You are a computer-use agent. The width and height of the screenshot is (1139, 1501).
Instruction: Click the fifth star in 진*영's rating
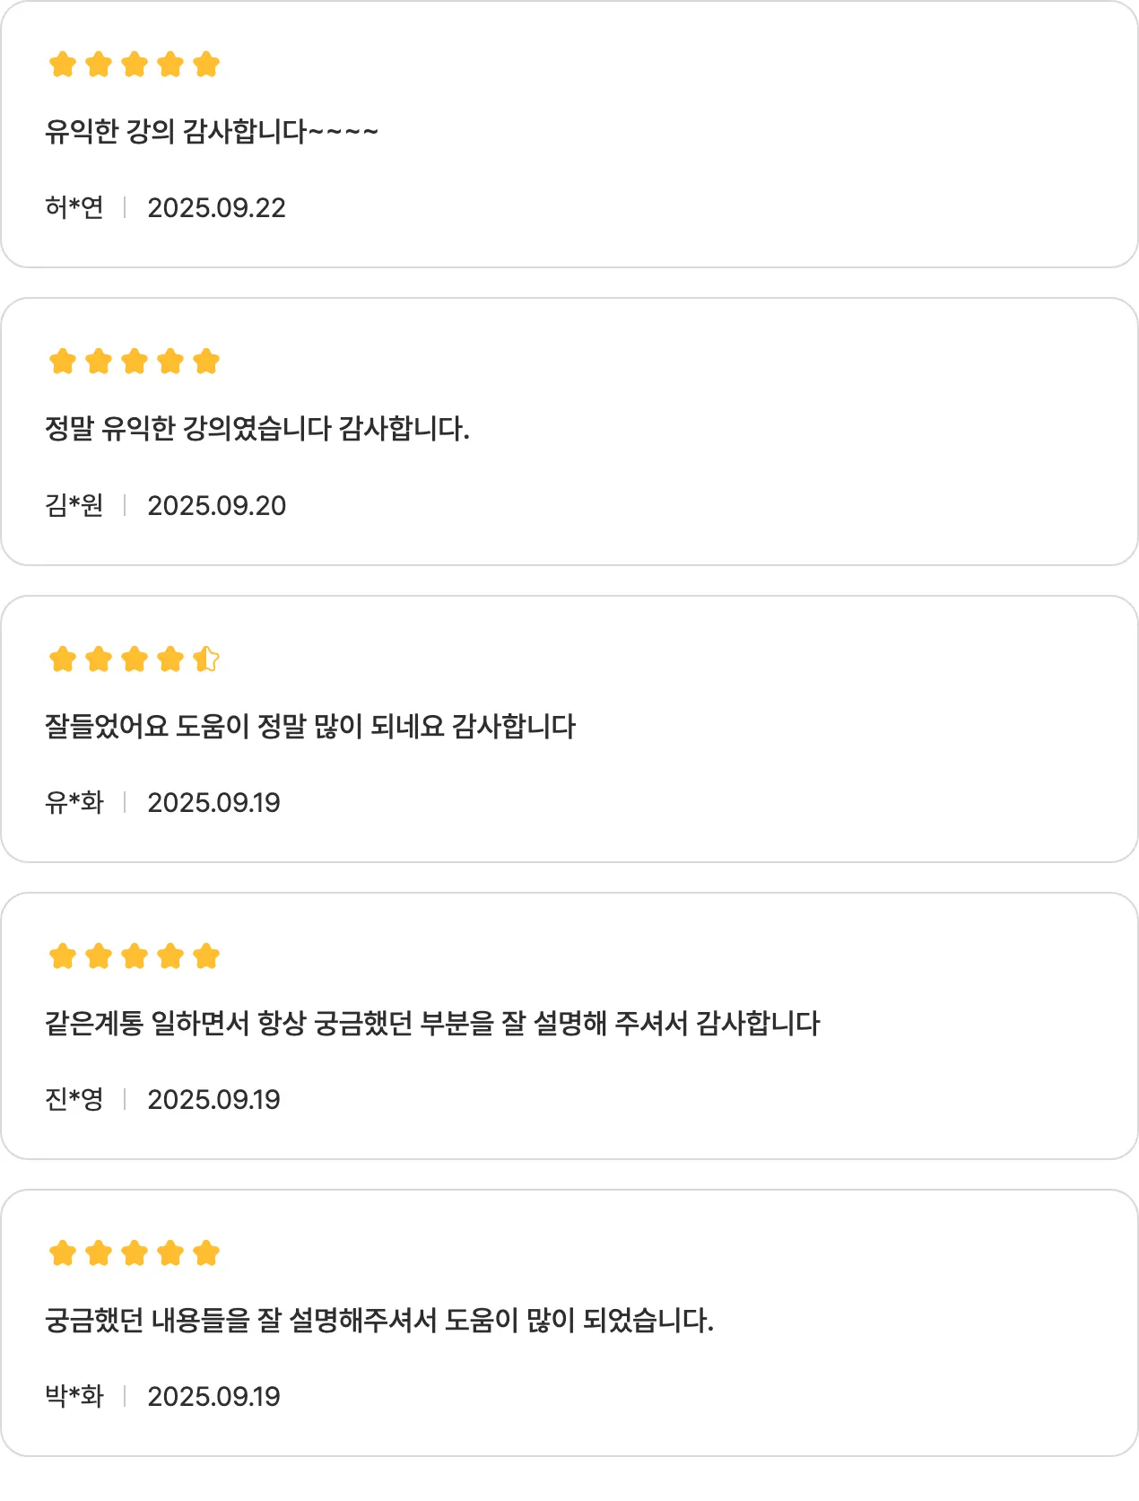pyautogui.click(x=206, y=956)
